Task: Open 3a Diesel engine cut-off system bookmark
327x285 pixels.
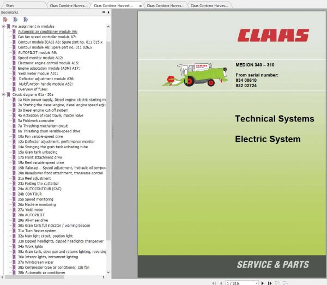Action: point(43,110)
